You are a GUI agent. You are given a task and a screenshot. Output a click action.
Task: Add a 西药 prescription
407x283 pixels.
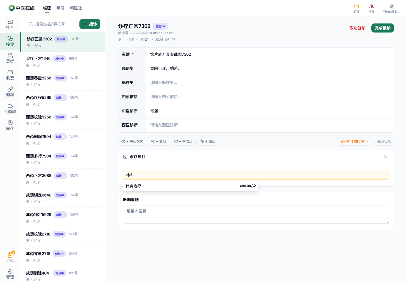[x=208, y=141]
